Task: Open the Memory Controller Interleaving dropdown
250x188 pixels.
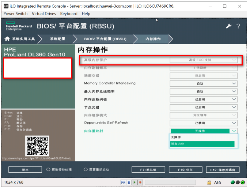Action: [204, 83]
